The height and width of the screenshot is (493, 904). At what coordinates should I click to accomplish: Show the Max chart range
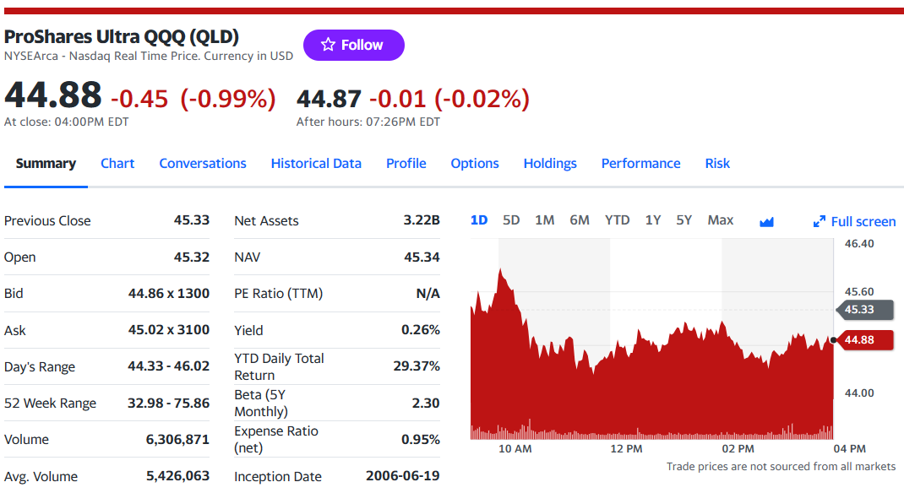pyautogui.click(x=720, y=220)
